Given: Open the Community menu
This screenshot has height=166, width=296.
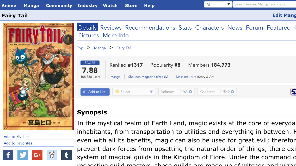Looking at the screenshot, I should click(59, 5).
